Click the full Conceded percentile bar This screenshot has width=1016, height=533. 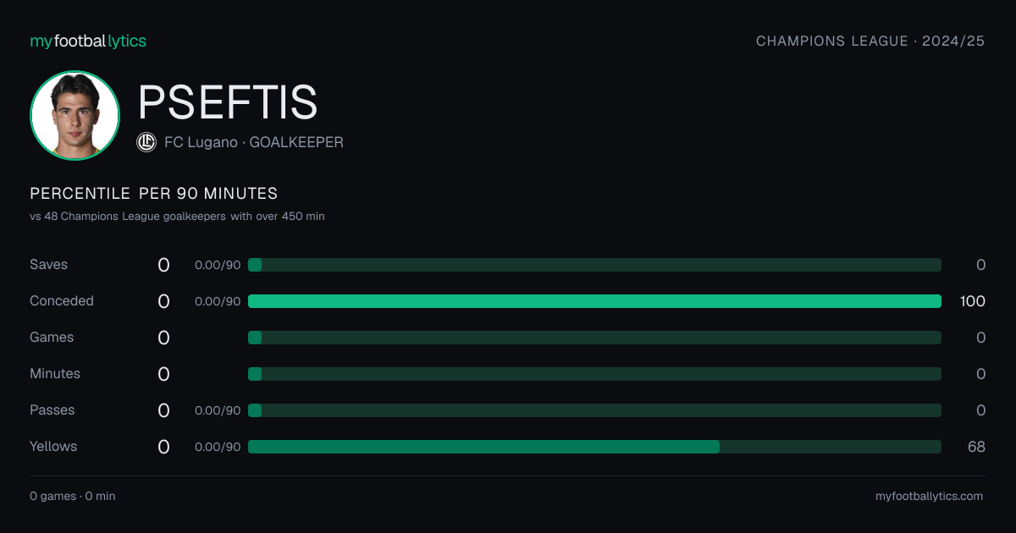pos(594,301)
